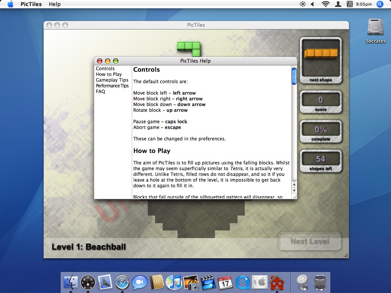The image size is (391, 293).
Task: Jump to the FAQ help section
Action: pos(100,92)
